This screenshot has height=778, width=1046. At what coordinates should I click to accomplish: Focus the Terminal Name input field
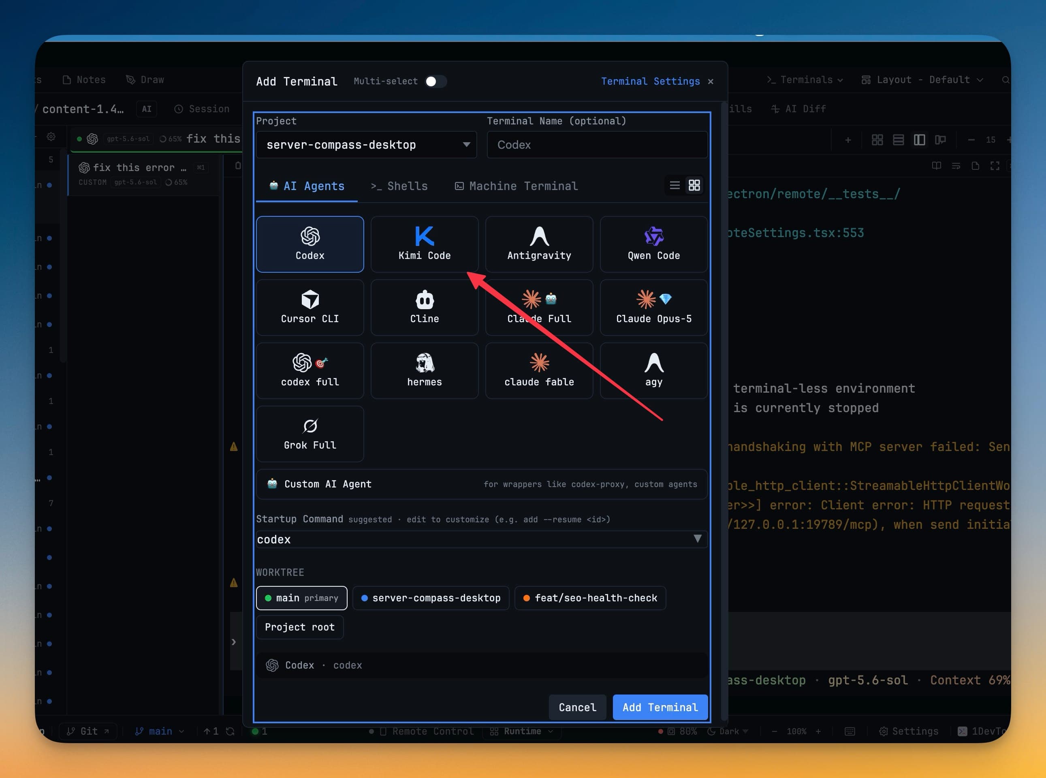597,145
